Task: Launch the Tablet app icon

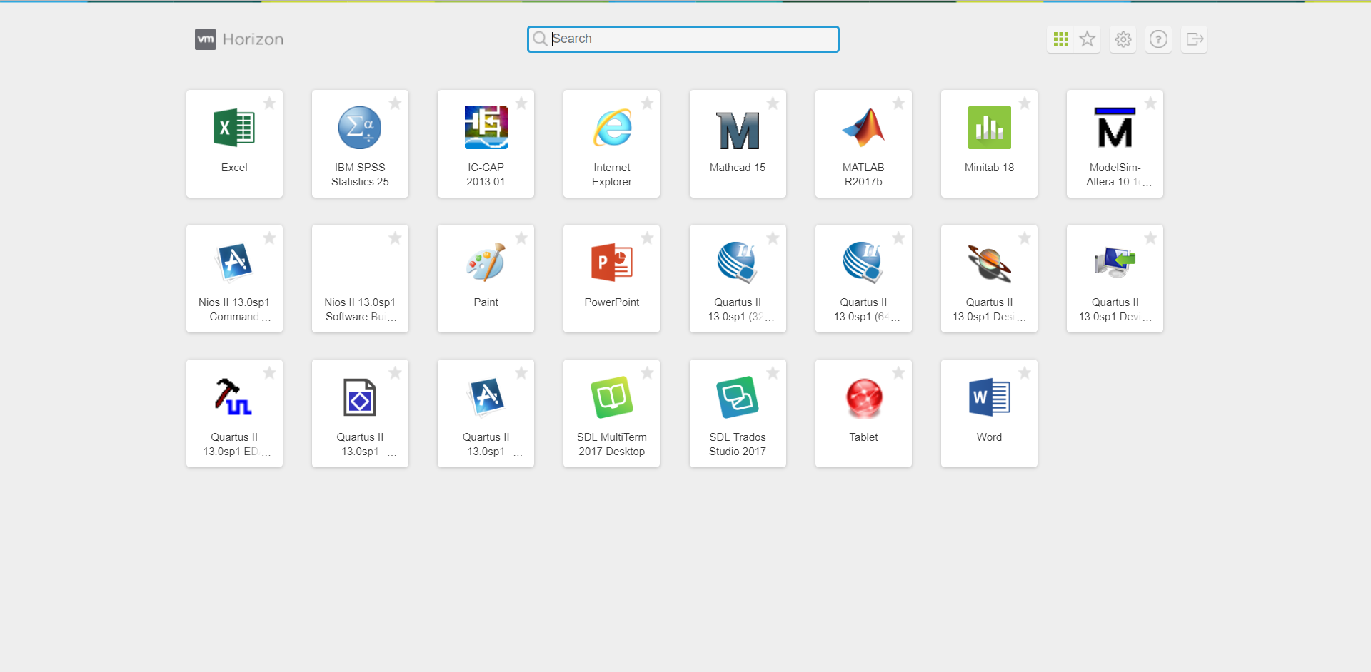Action: pyautogui.click(x=863, y=399)
